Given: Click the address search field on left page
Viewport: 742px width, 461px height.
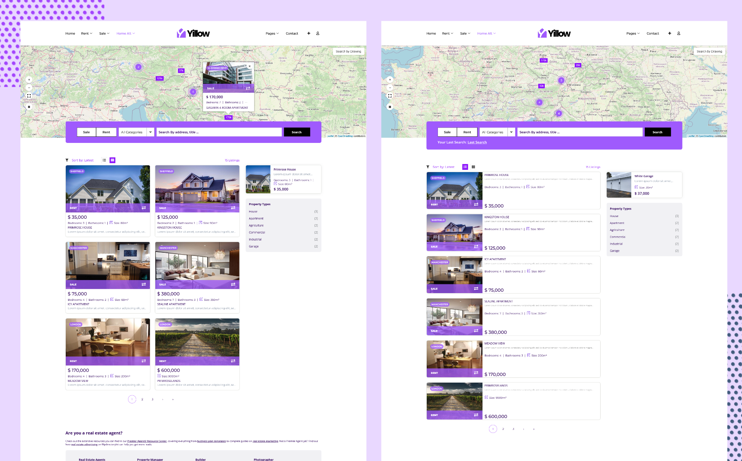Looking at the screenshot, I should click(x=219, y=132).
